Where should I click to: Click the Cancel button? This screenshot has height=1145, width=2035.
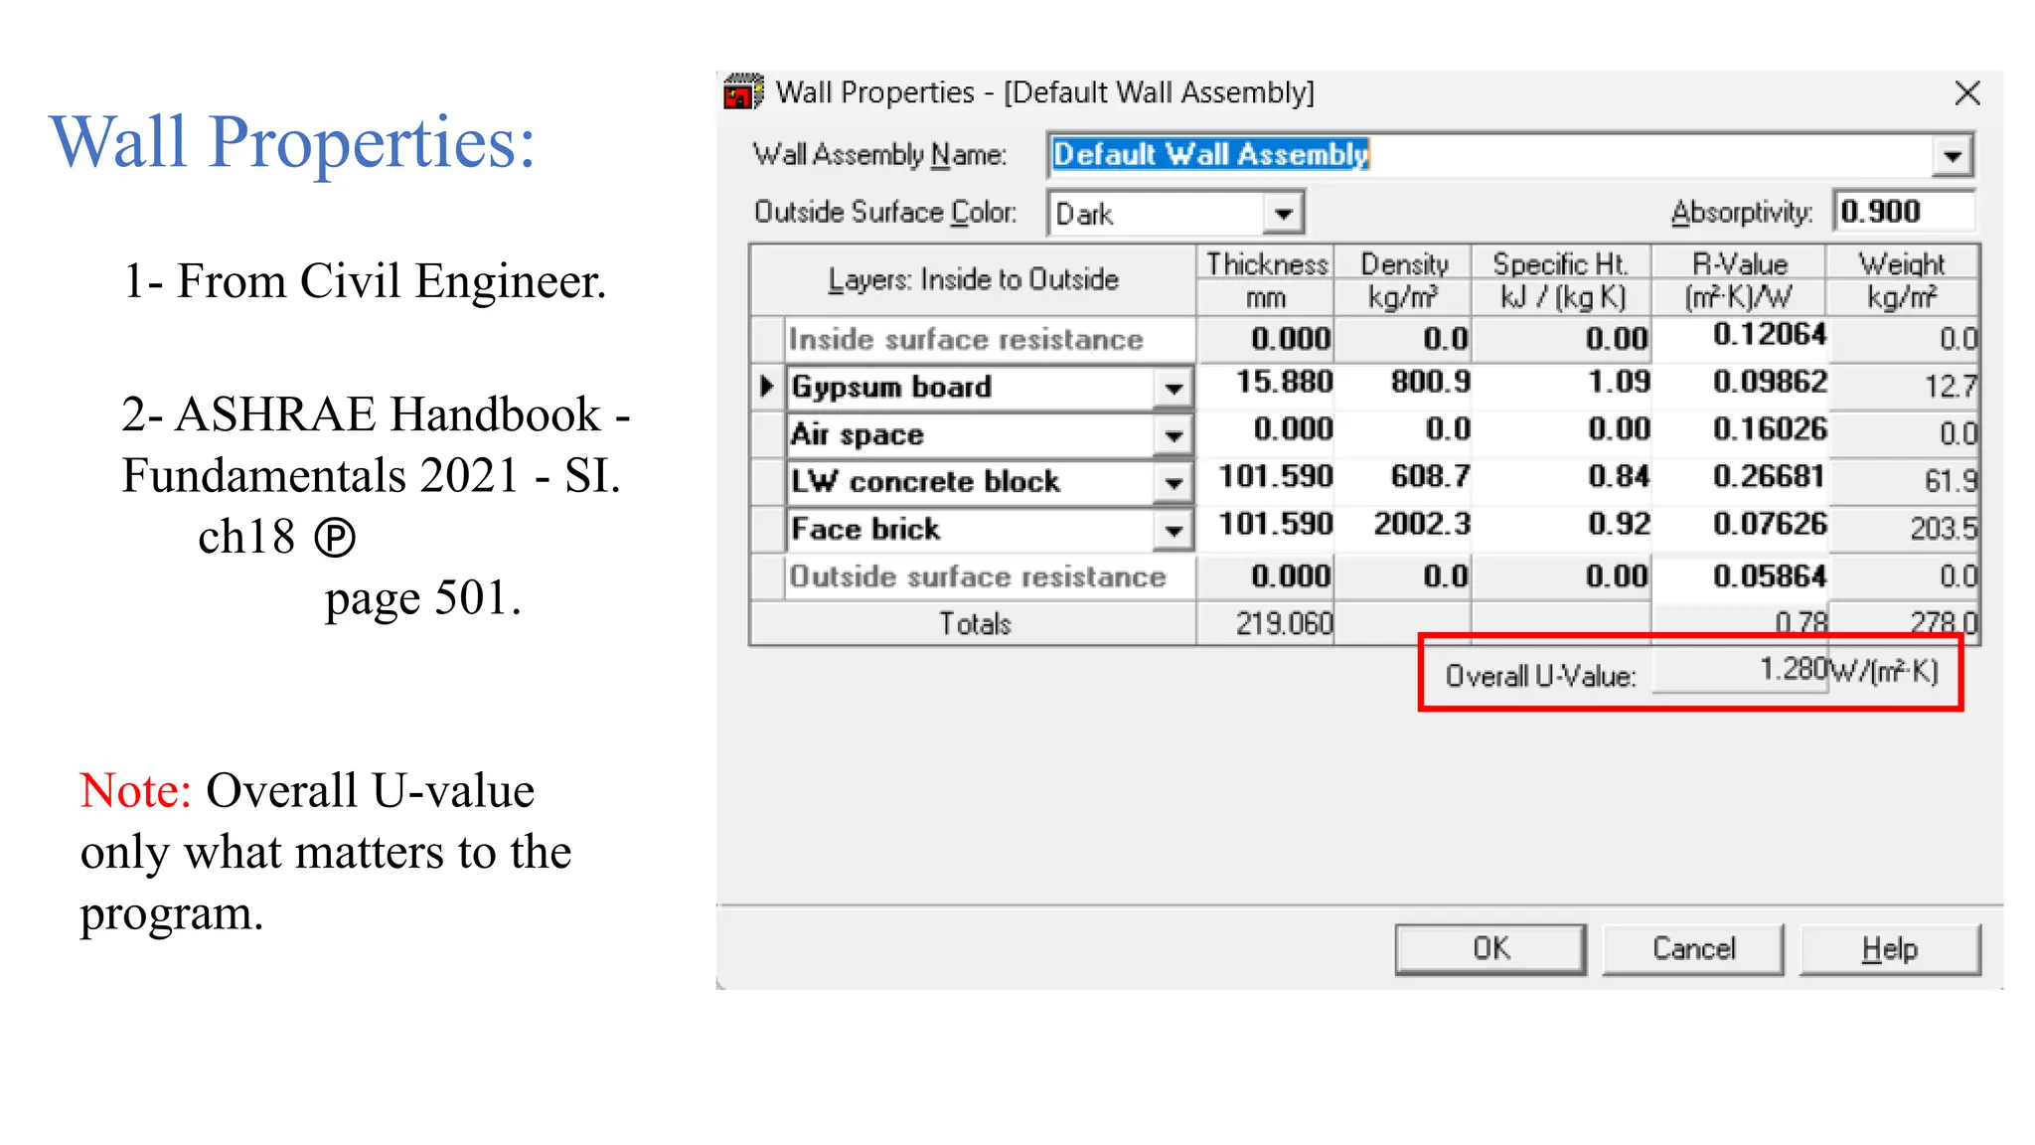click(x=1693, y=949)
